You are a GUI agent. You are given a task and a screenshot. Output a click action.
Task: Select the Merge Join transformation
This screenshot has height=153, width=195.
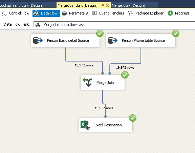coord(103,83)
